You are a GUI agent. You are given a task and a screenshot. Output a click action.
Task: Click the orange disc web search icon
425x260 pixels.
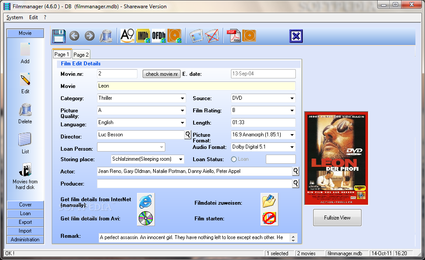tap(174, 36)
